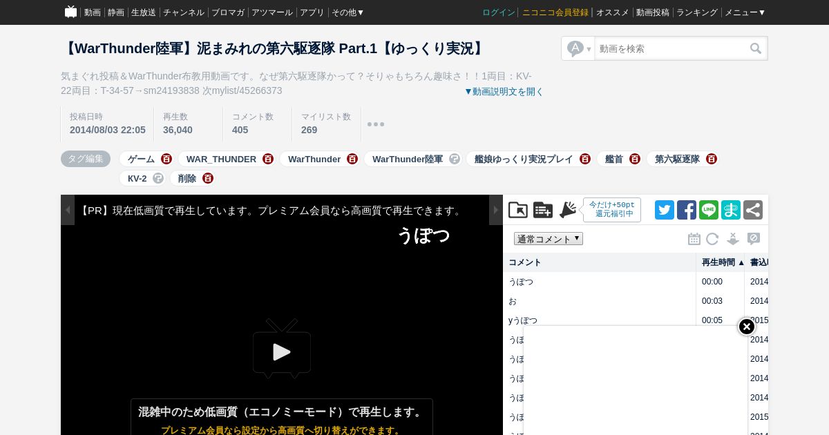Open the 艦娘ゆっくり実況プレイ tag
This screenshot has width=829, height=435.
coord(524,159)
